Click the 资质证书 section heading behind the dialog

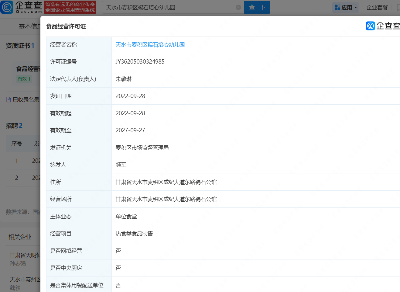(x=20, y=46)
